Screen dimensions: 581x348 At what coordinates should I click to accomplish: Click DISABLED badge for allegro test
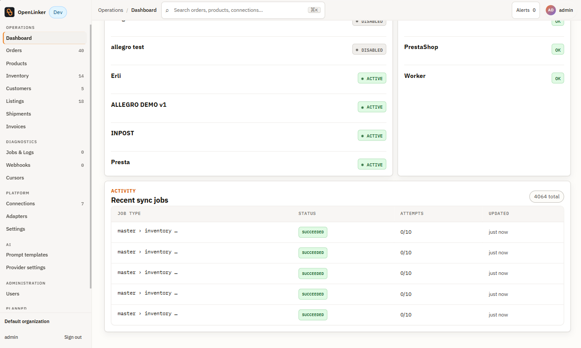click(x=369, y=49)
